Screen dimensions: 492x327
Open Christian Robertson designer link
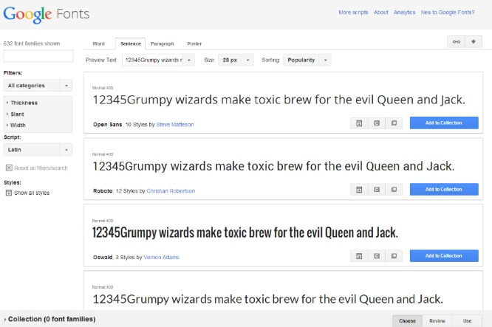click(171, 191)
